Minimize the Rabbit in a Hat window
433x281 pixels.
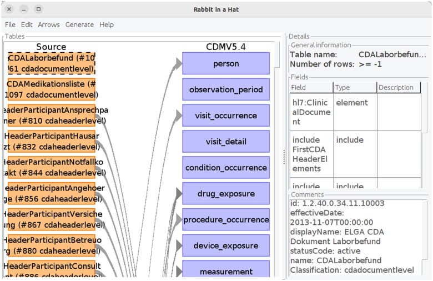[24, 9]
